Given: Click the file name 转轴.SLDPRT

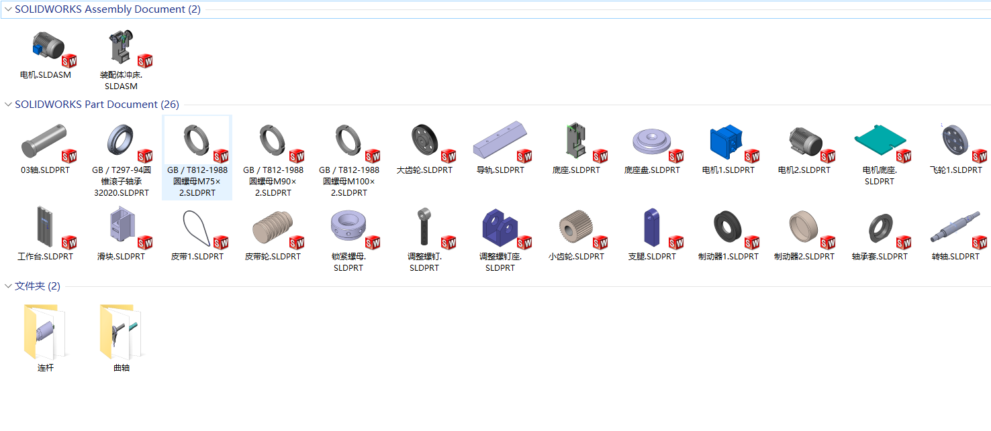Looking at the screenshot, I should (x=955, y=257).
